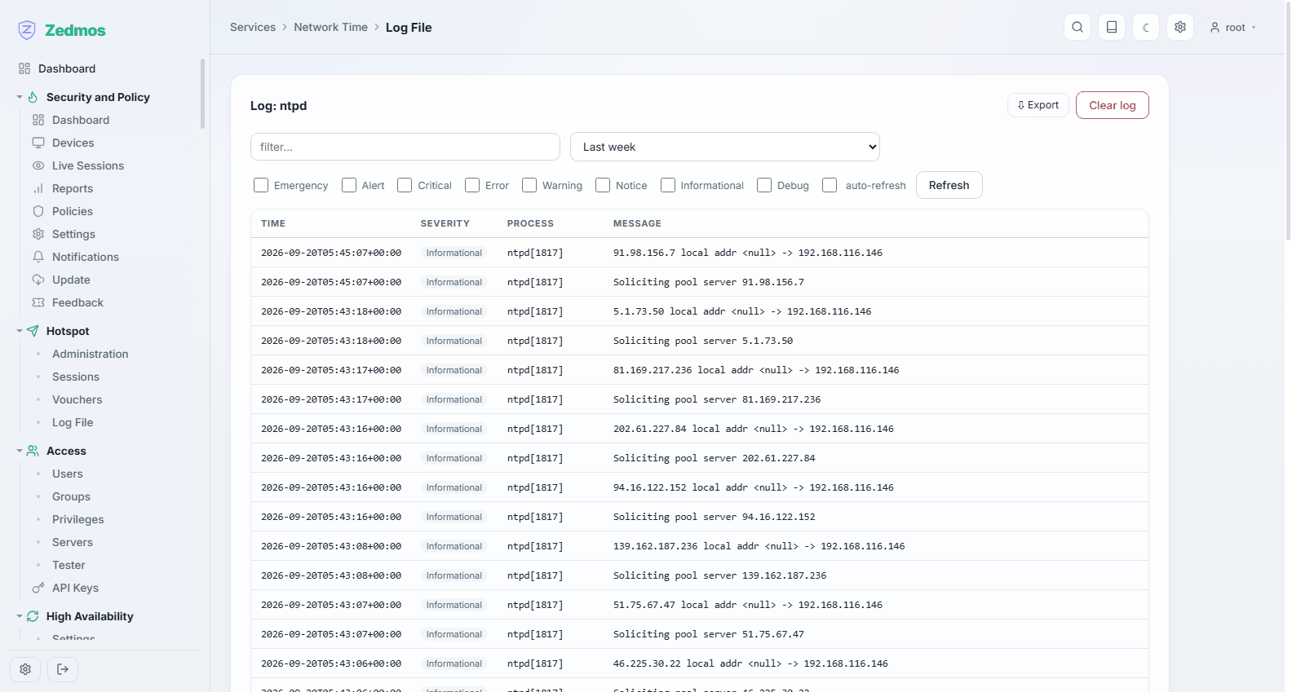Go to Network Time breadcrumb link
This screenshot has height=692, width=1292.
[331, 27]
